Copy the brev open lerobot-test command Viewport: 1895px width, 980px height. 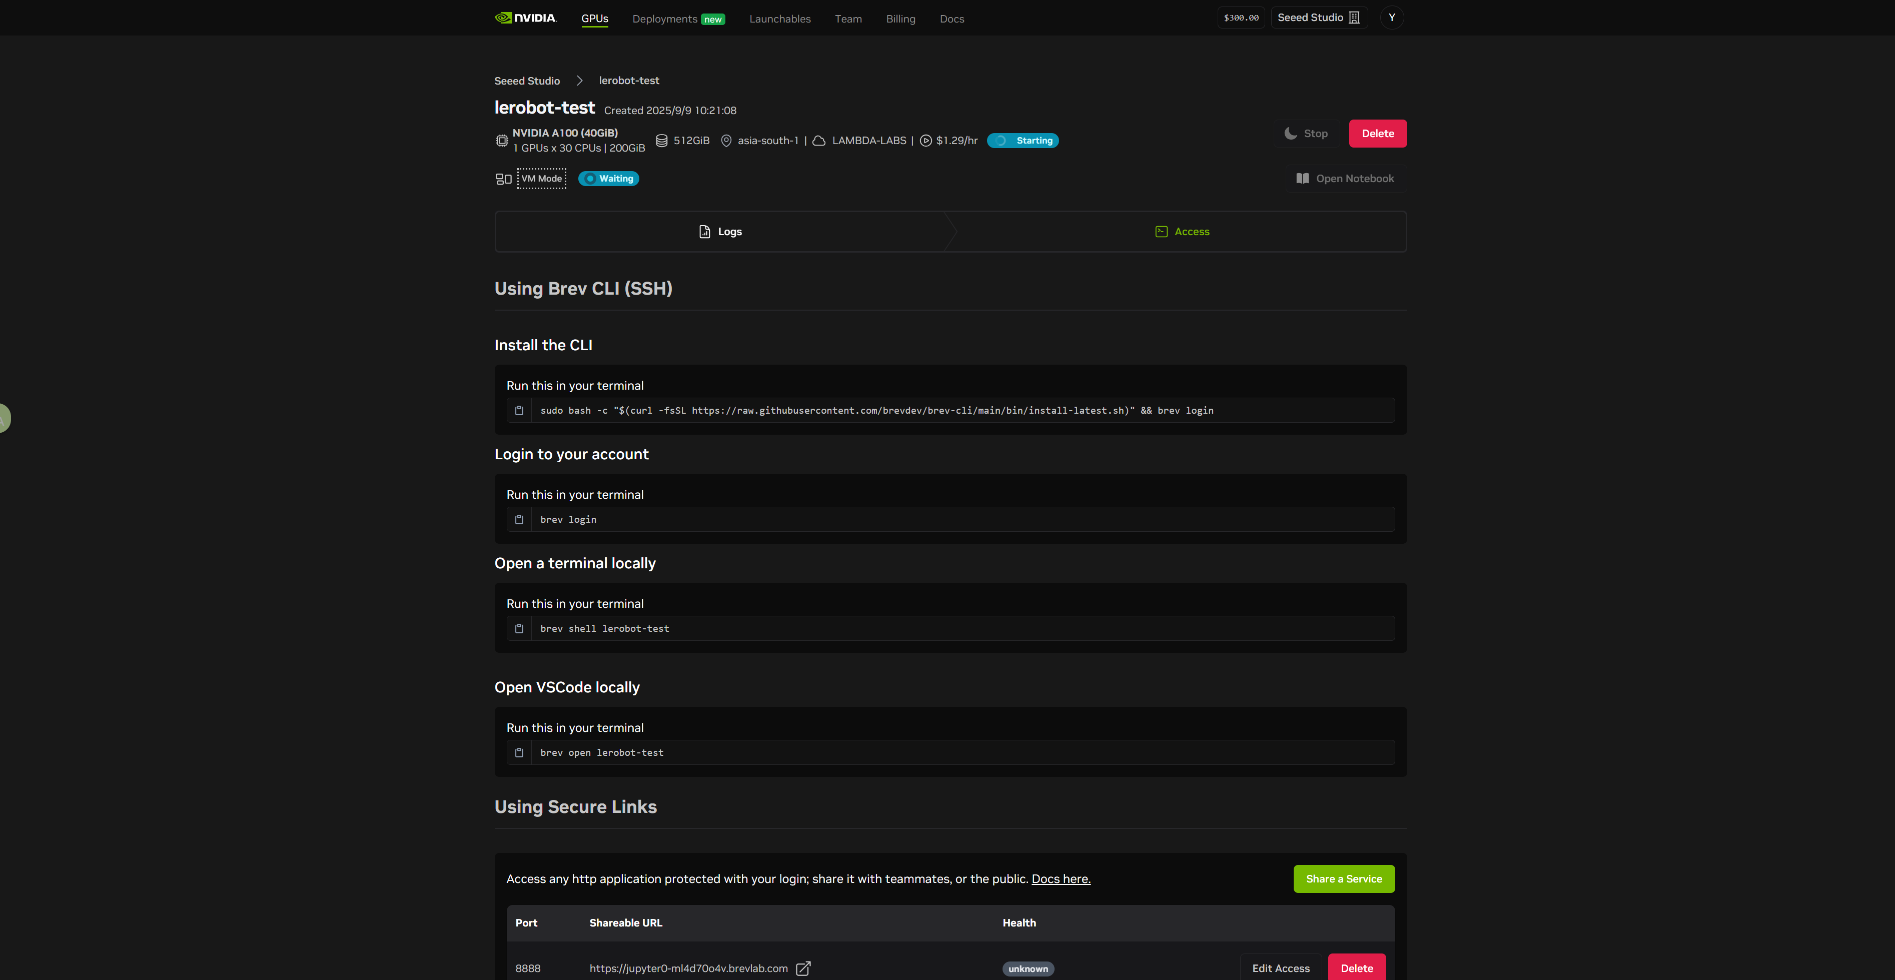[519, 753]
